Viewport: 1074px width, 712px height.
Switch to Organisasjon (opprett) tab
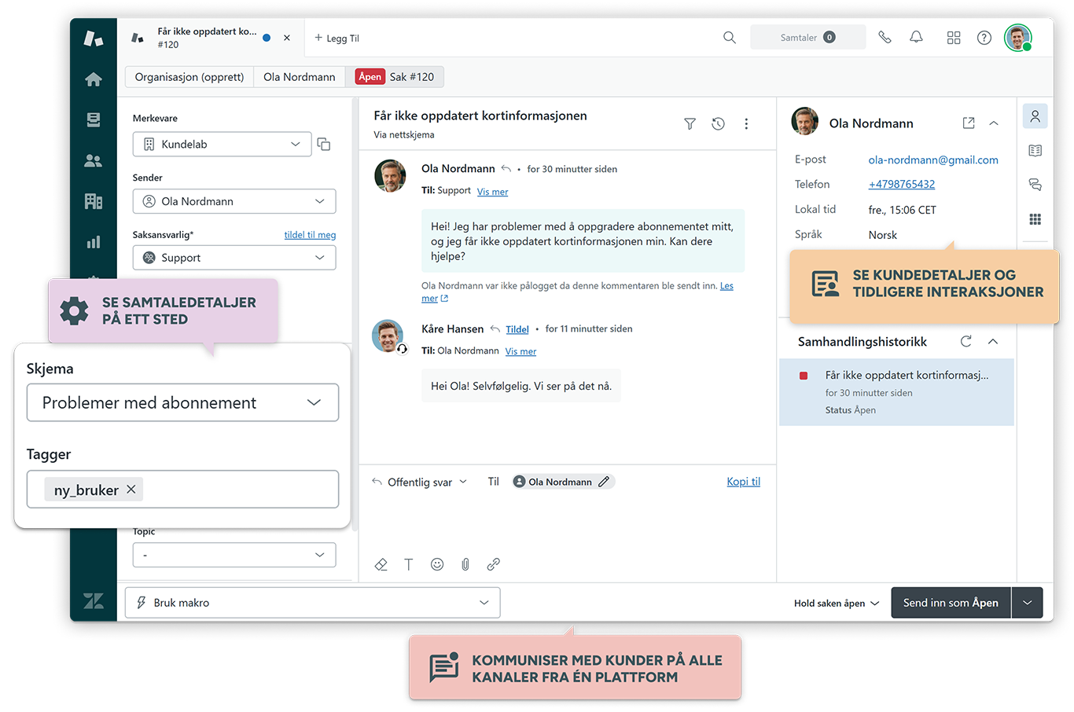[189, 77]
